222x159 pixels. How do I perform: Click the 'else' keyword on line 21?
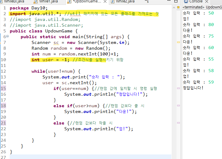coord(59,123)
